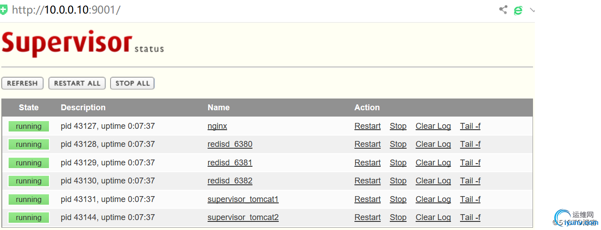Screen dimensions: 601x230
Task: Open the redisd_6380 process link
Action: (x=230, y=144)
